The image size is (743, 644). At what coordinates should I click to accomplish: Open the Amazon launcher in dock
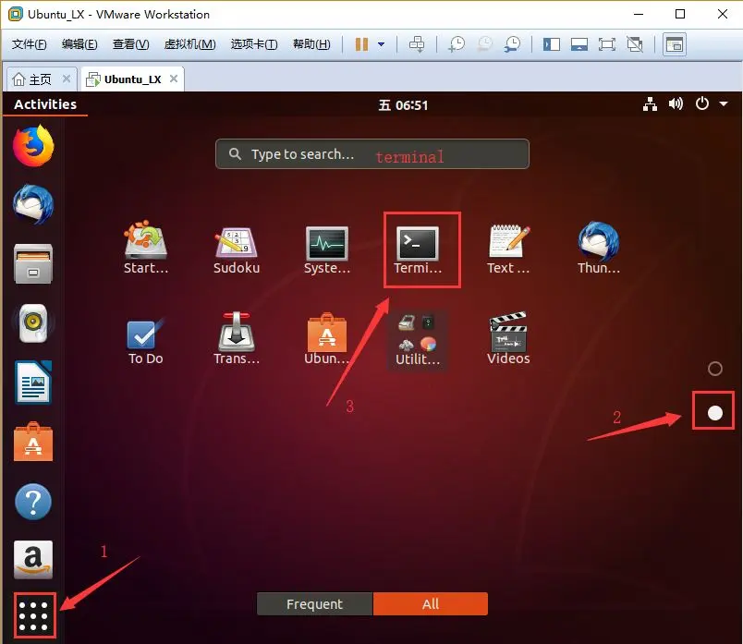pos(33,560)
